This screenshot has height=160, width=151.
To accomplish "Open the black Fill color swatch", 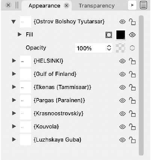I will 121,35.
